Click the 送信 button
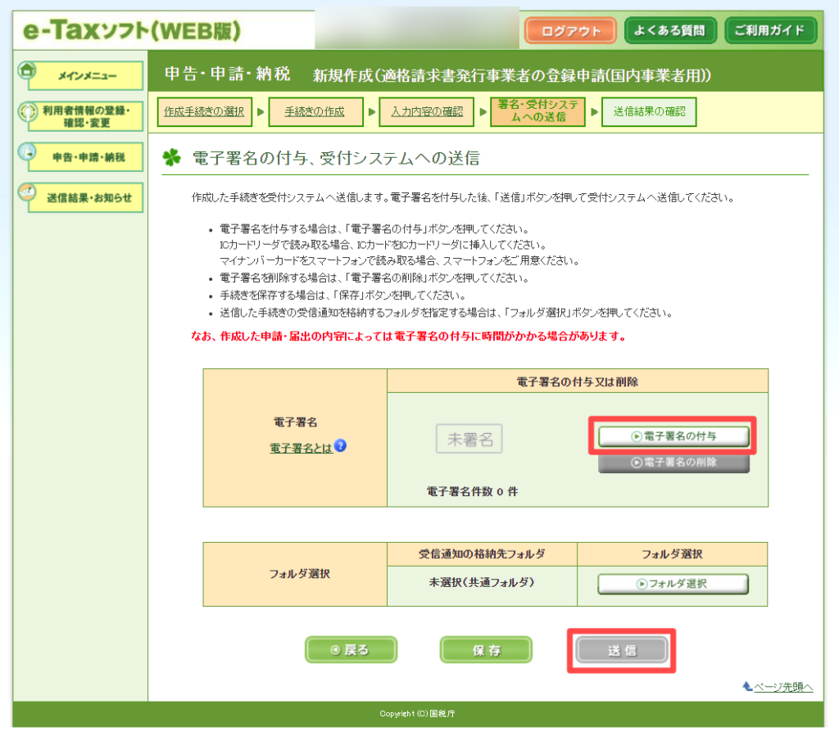 click(621, 650)
